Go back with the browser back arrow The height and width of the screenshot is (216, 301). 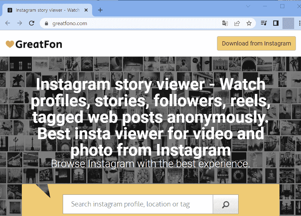(8, 23)
